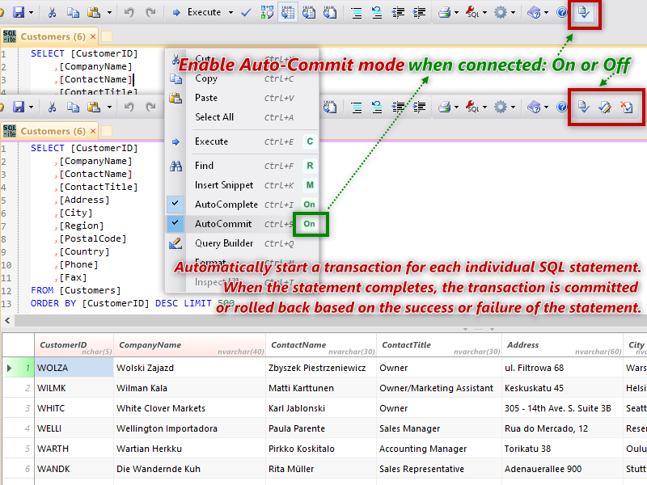Click the Rollback transaction red X icon
Viewport: 647px width, 485px height.
(626, 108)
